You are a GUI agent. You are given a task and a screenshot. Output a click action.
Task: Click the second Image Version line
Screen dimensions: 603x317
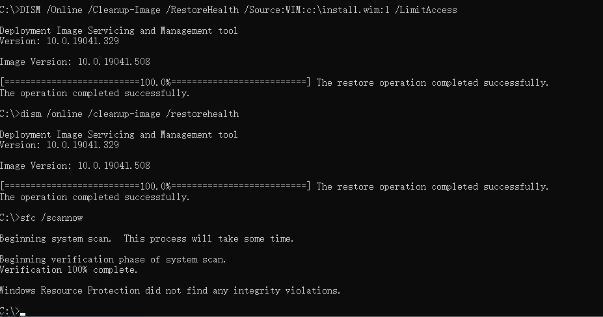(x=75, y=166)
